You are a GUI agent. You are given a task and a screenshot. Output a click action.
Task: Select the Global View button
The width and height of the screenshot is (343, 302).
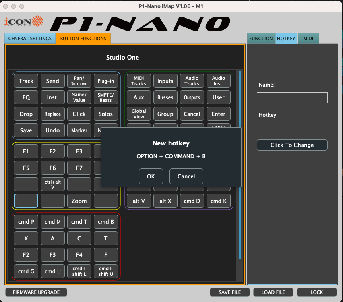point(138,114)
